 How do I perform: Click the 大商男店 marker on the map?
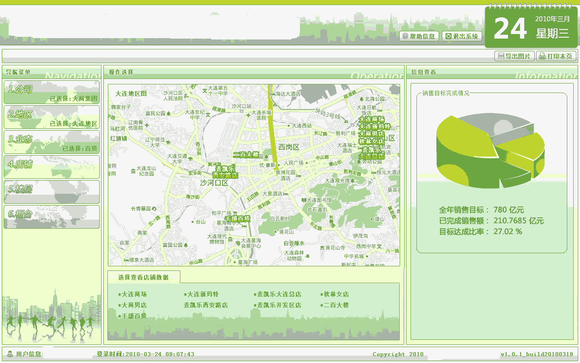372,134
